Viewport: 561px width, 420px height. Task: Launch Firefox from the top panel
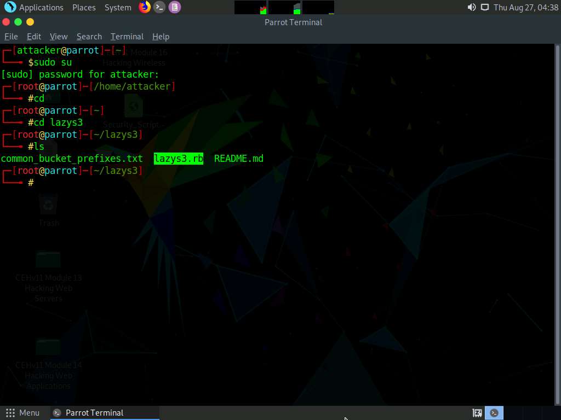[x=144, y=7]
